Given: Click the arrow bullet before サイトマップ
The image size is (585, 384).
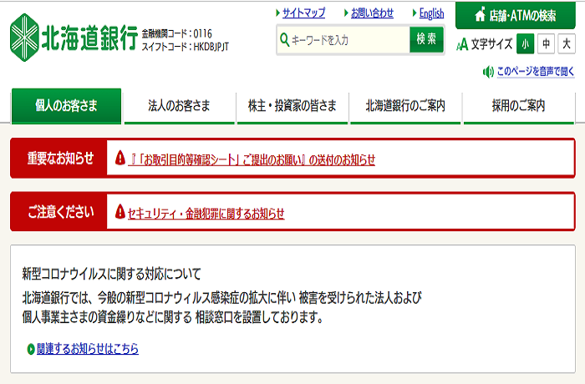Looking at the screenshot, I should (277, 13).
